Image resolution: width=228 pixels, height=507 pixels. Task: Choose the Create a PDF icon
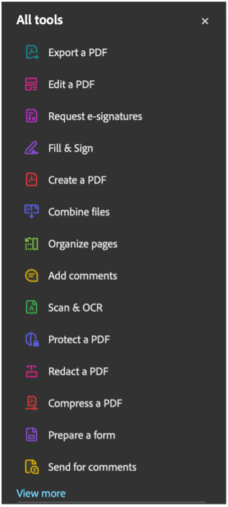(x=32, y=180)
